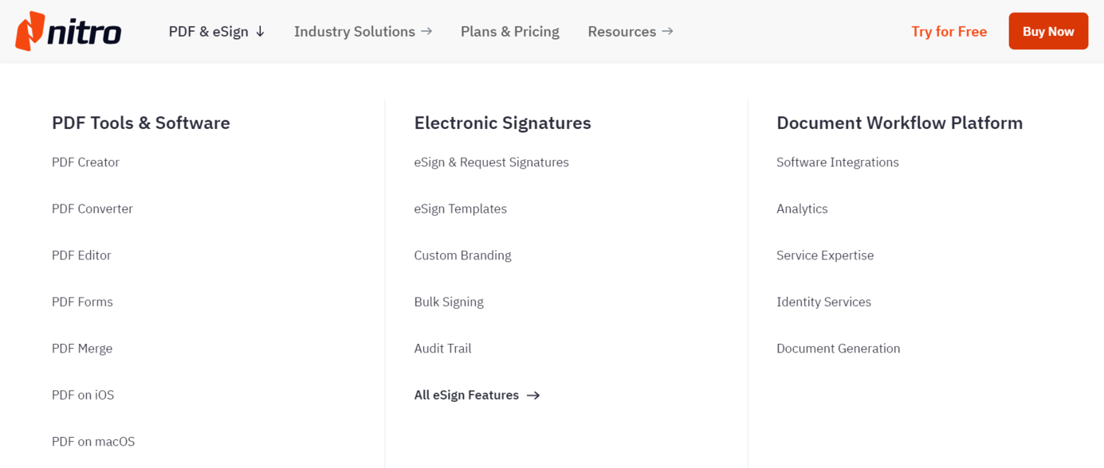Screen dimensions: 1104x468
Task: Open Plans & Pricing menu item
Action: (510, 32)
